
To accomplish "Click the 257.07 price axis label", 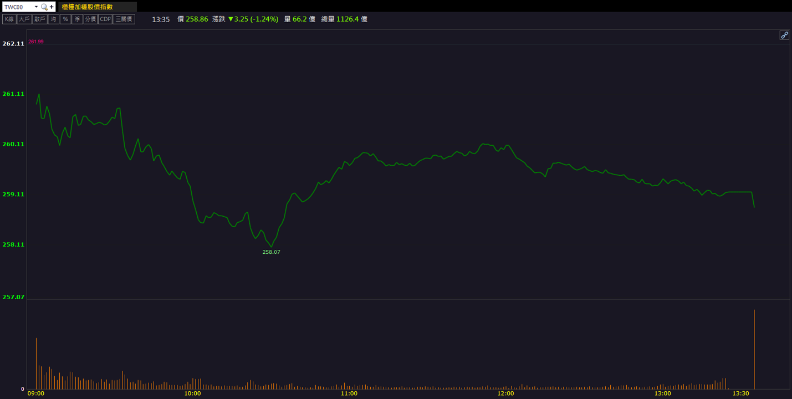I will pyautogui.click(x=13, y=297).
